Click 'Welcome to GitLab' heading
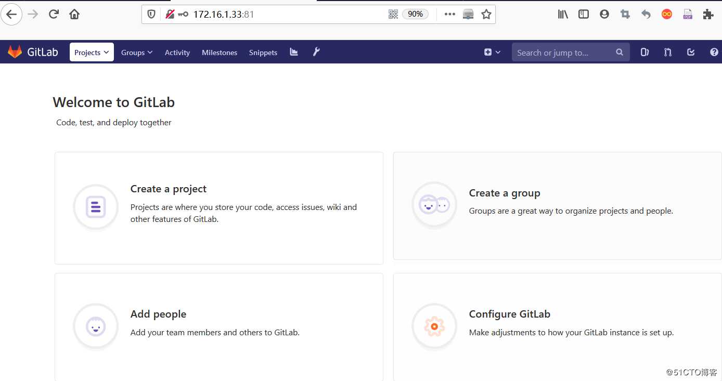Image resolution: width=722 pixels, height=381 pixels. pyautogui.click(x=114, y=102)
